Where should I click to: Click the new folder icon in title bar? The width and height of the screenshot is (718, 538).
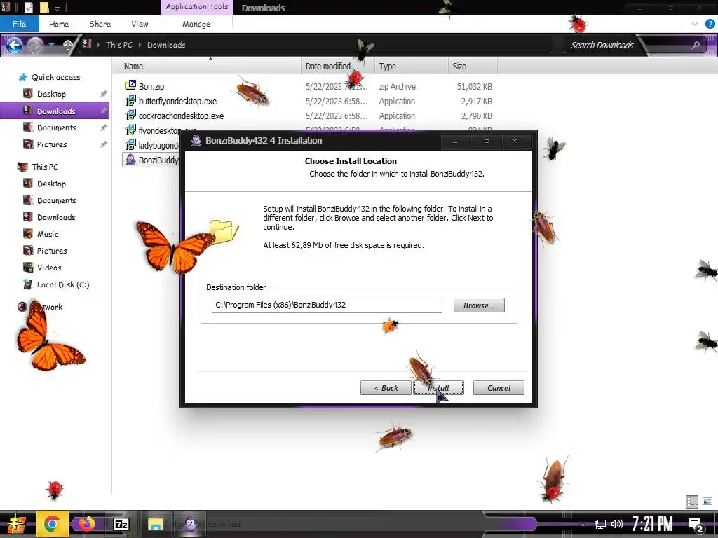pyautogui.click(x=44, y=7)
